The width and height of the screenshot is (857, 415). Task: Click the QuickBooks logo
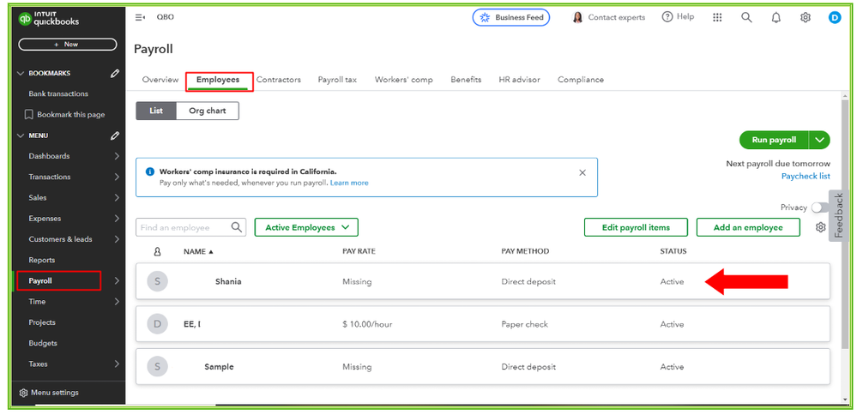(x=49, y=19)
